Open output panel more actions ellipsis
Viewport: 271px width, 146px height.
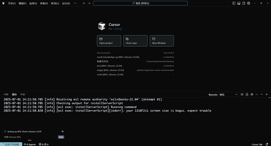(256, 94)
